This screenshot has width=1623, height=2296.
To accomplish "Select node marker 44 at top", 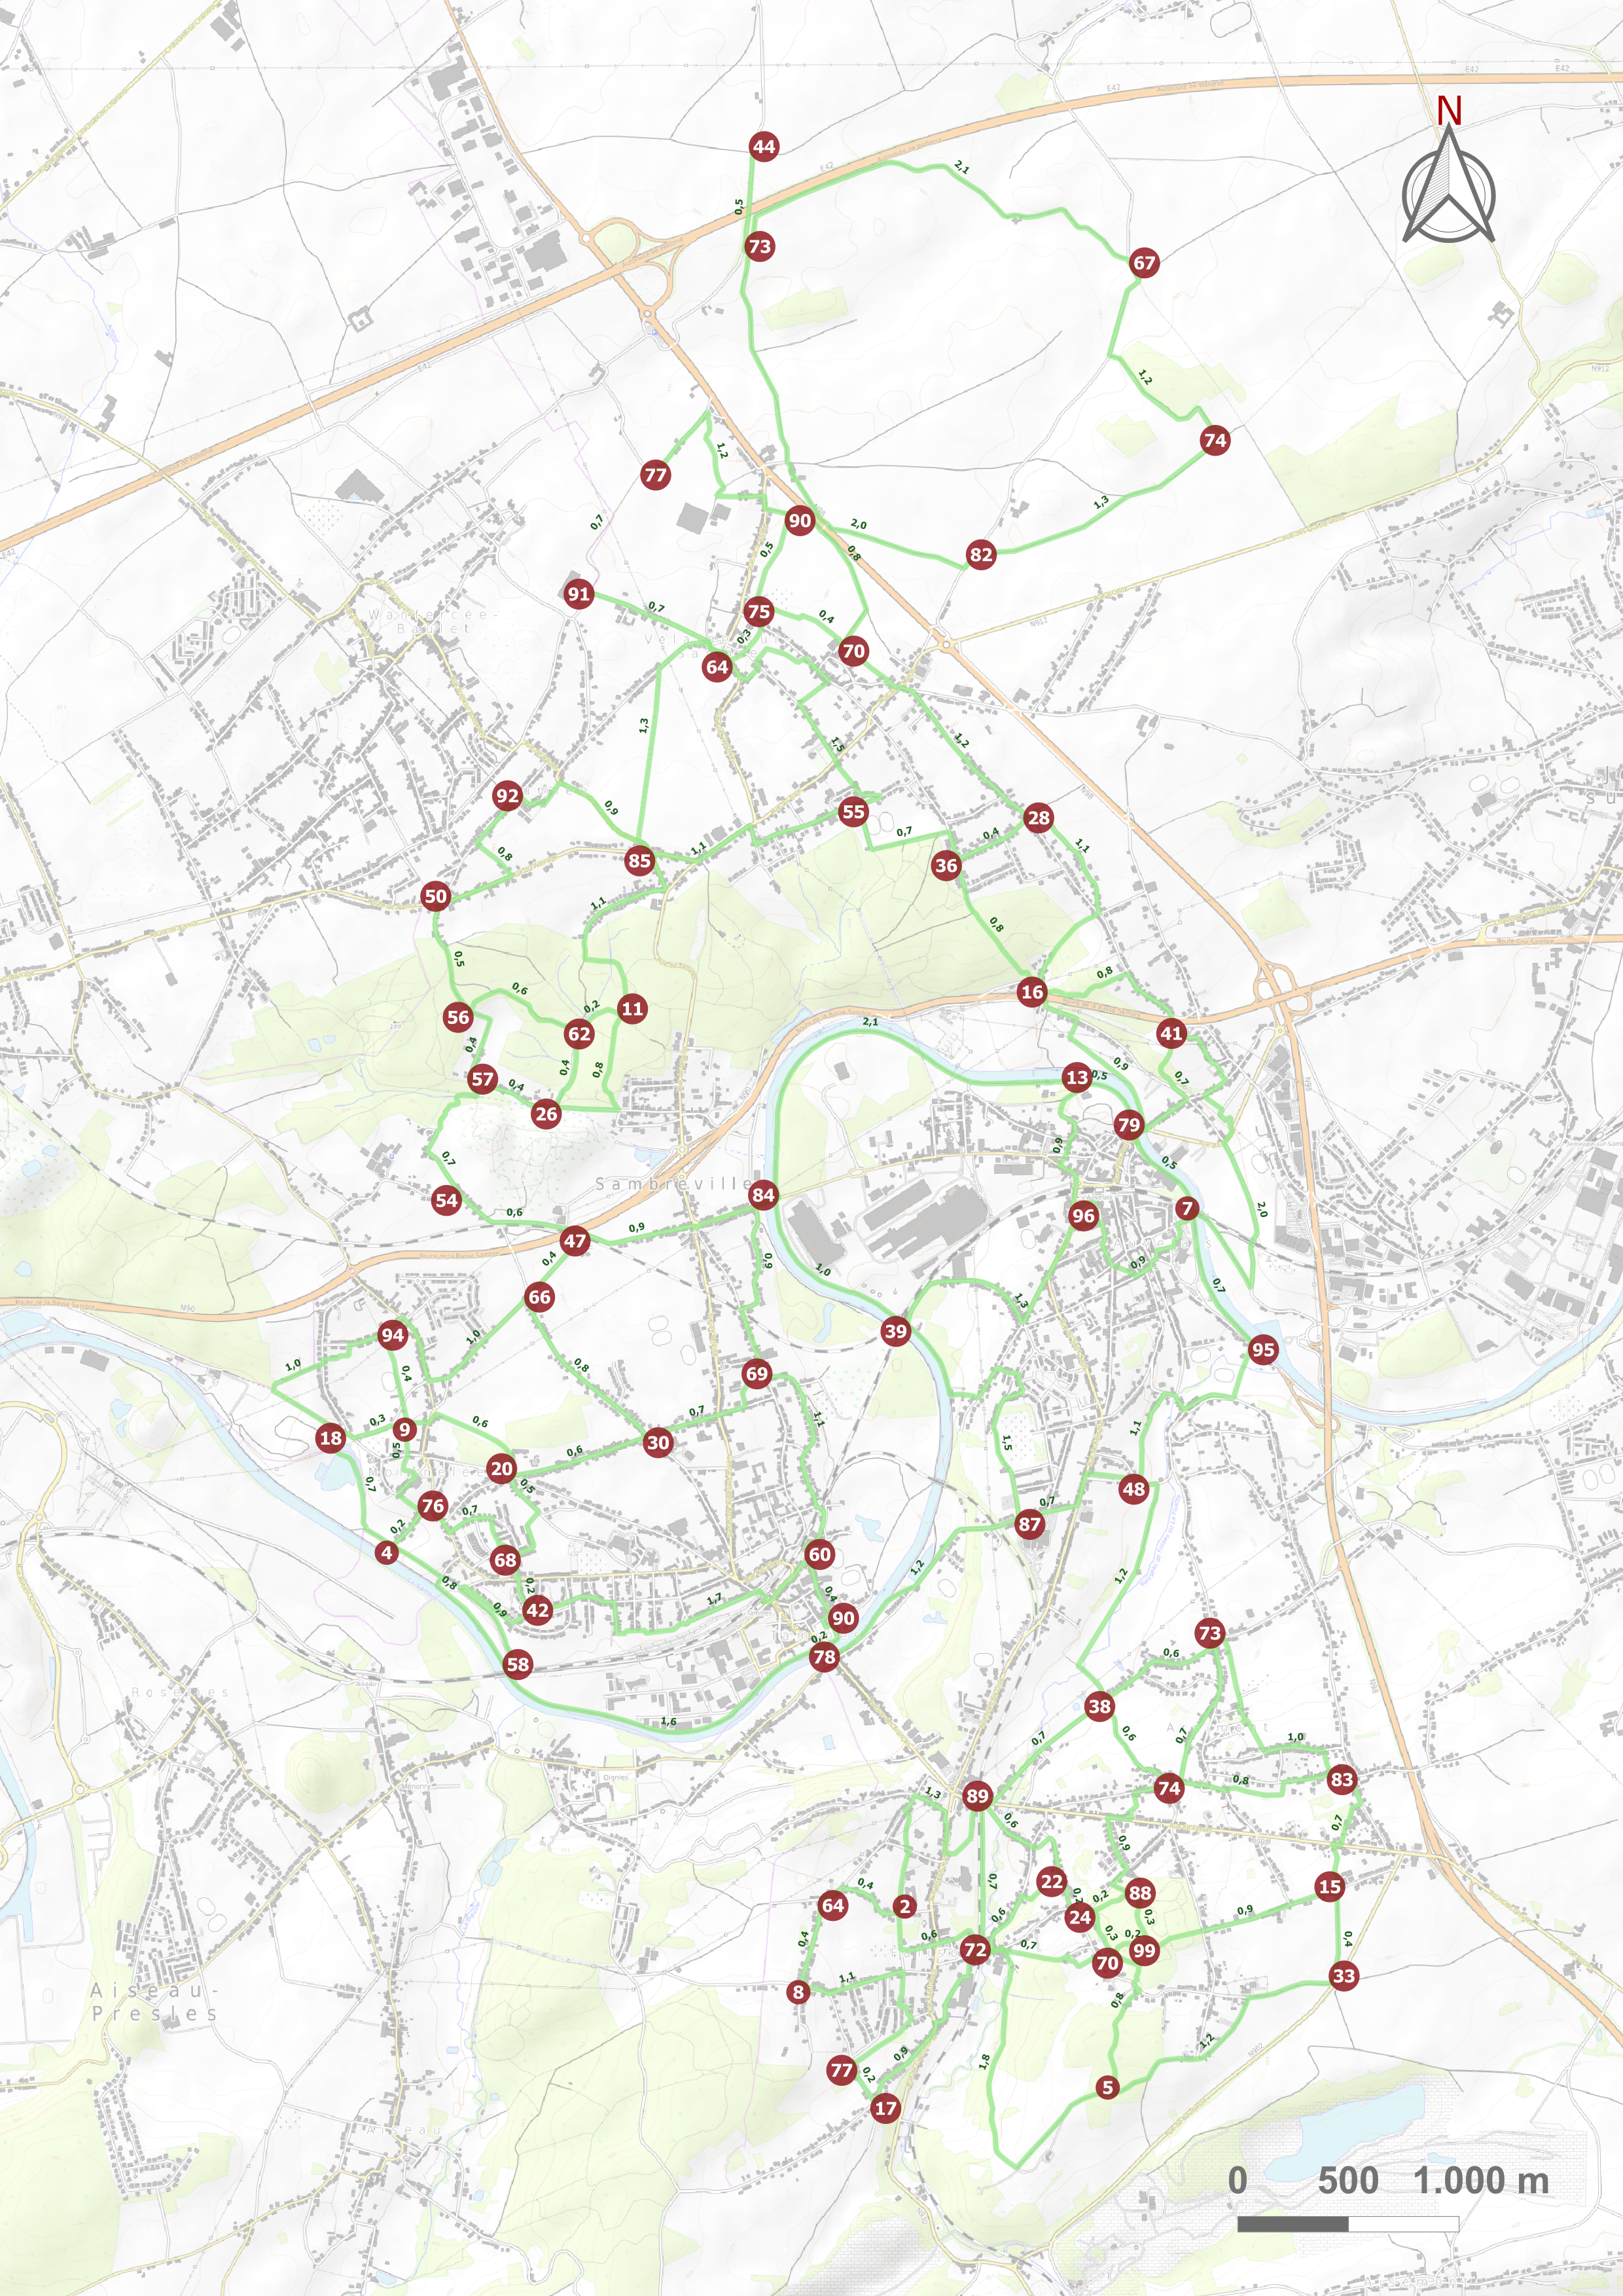I will [764, 147].
